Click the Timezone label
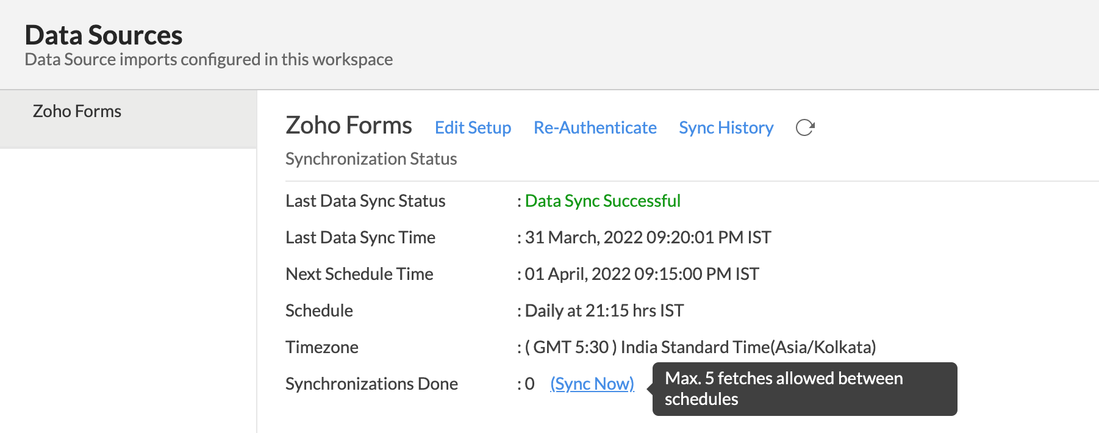 [321, 347]
